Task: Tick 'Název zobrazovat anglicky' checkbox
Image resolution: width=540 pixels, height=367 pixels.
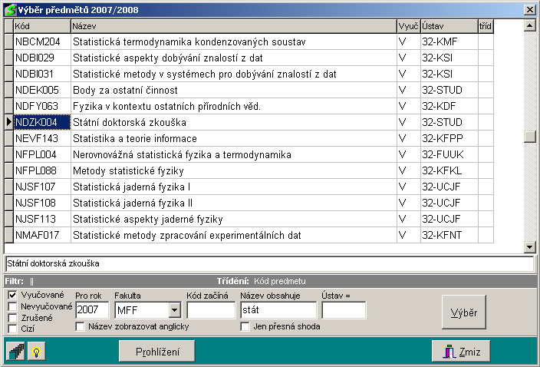Action: [81, 326]
